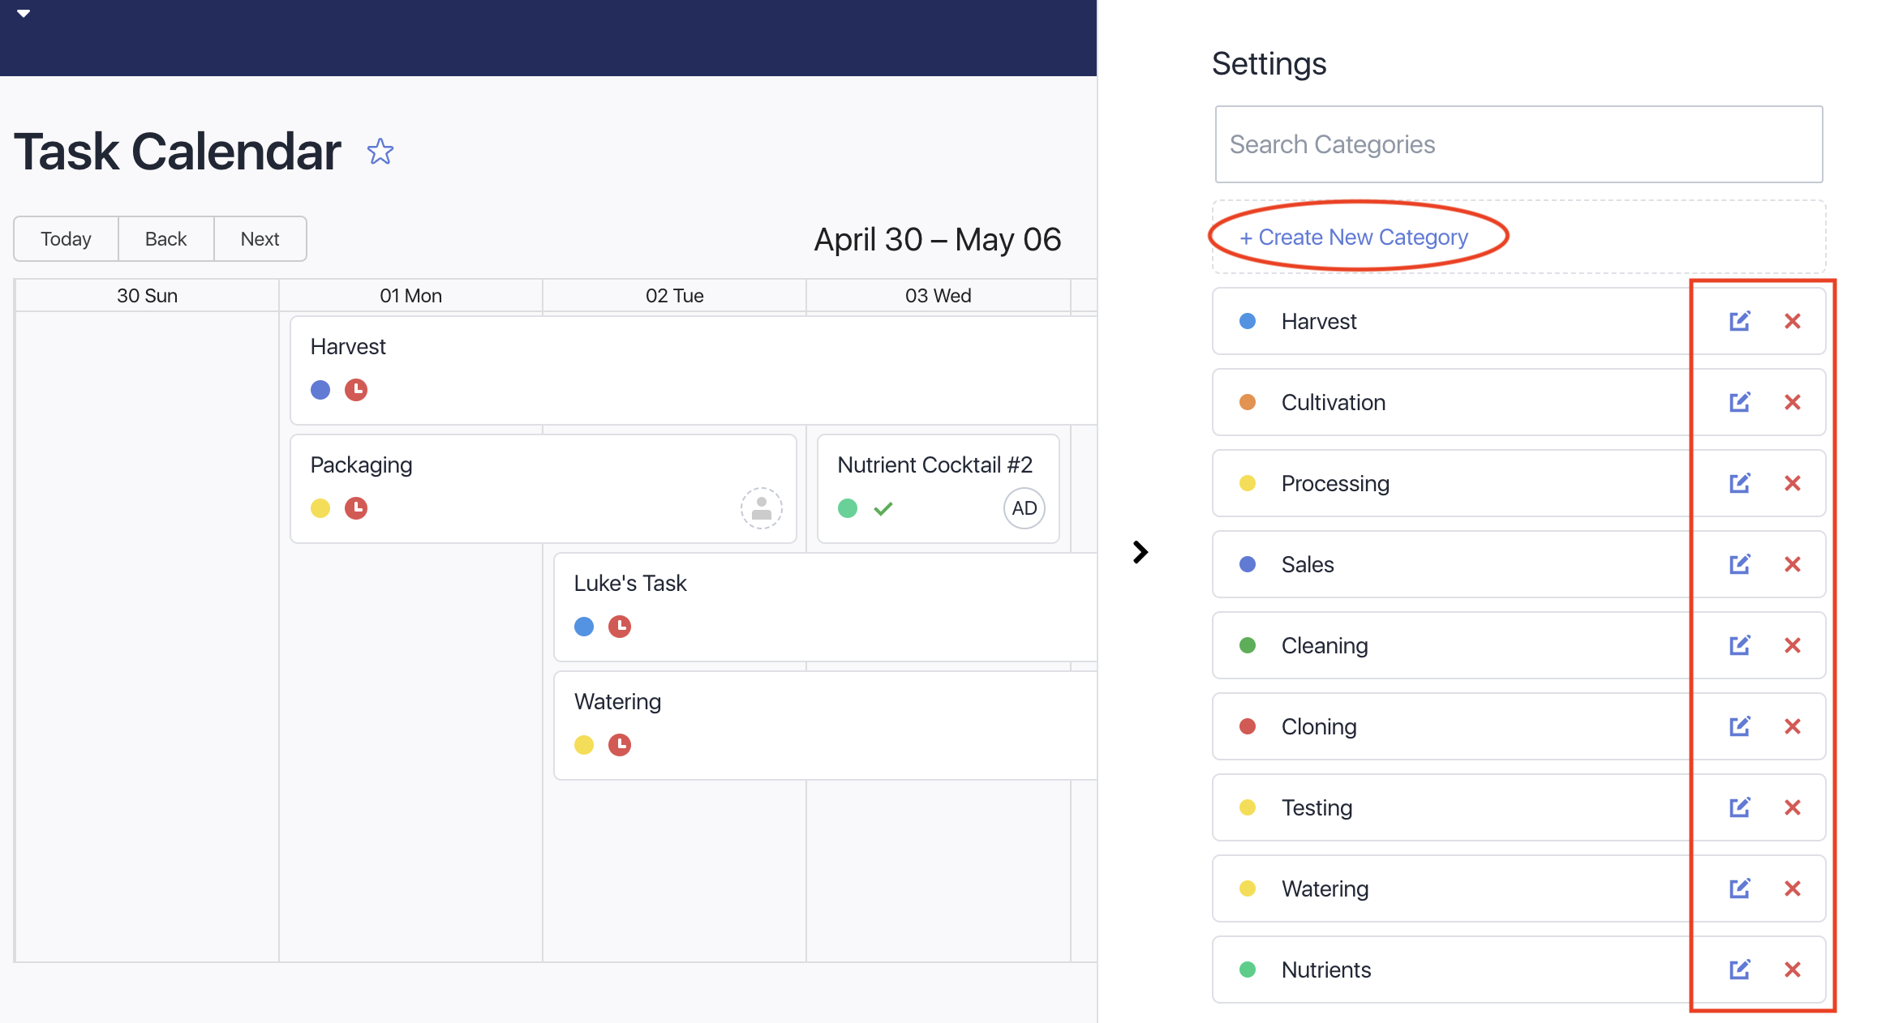The width and height of the screenshot is (1903, 1023).
Task: Go Back one week
Action: point(166,239)
